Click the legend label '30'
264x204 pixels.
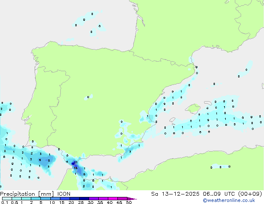(90, 202)
